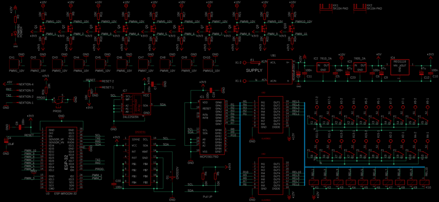Image resolution: width=439 pixels, height=202 pixels.
Task: Click the RESET-2 label
Action: 108,81
